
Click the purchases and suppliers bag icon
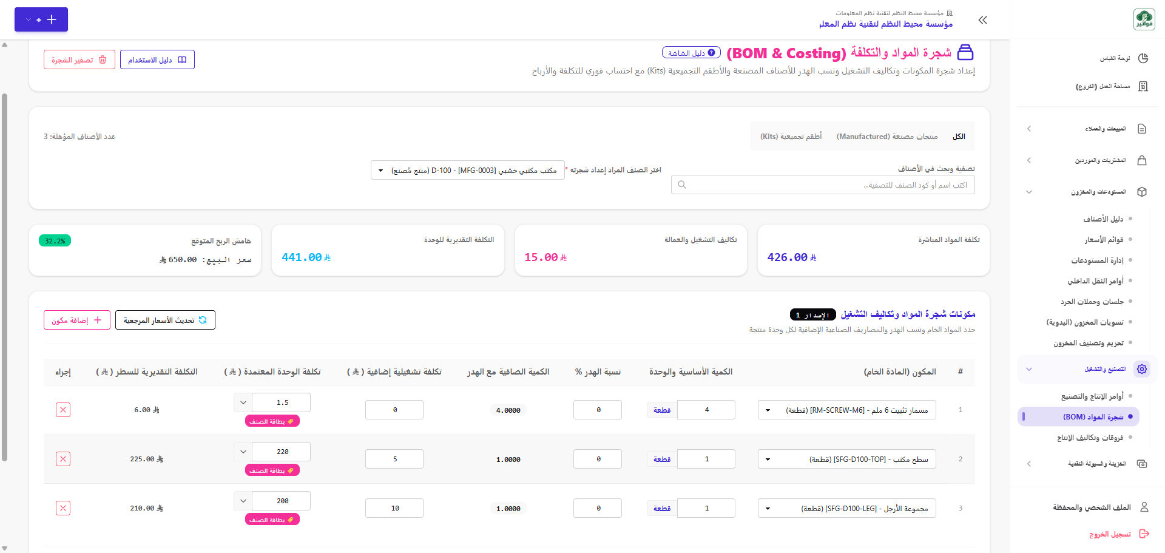pos(1142,160)
